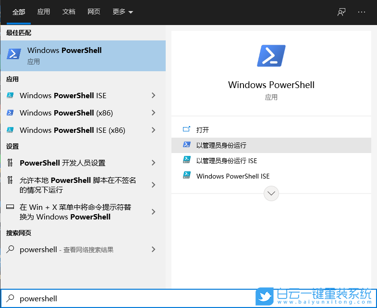Click the open-window icon next to 打开
The width and height of the screenshot is (377, 308).
(x=186, y=129)
